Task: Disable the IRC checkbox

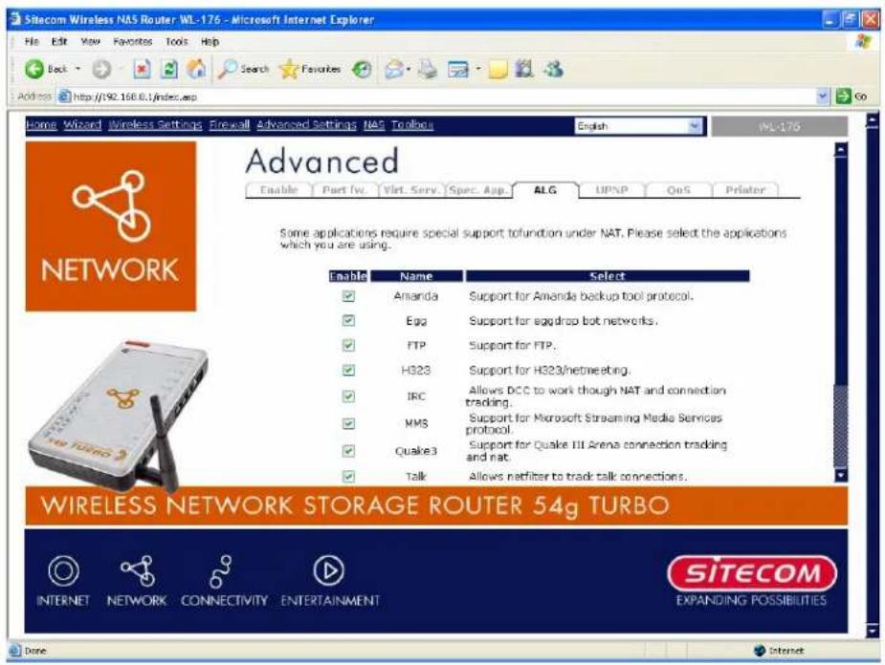Action: pos(349,397)
